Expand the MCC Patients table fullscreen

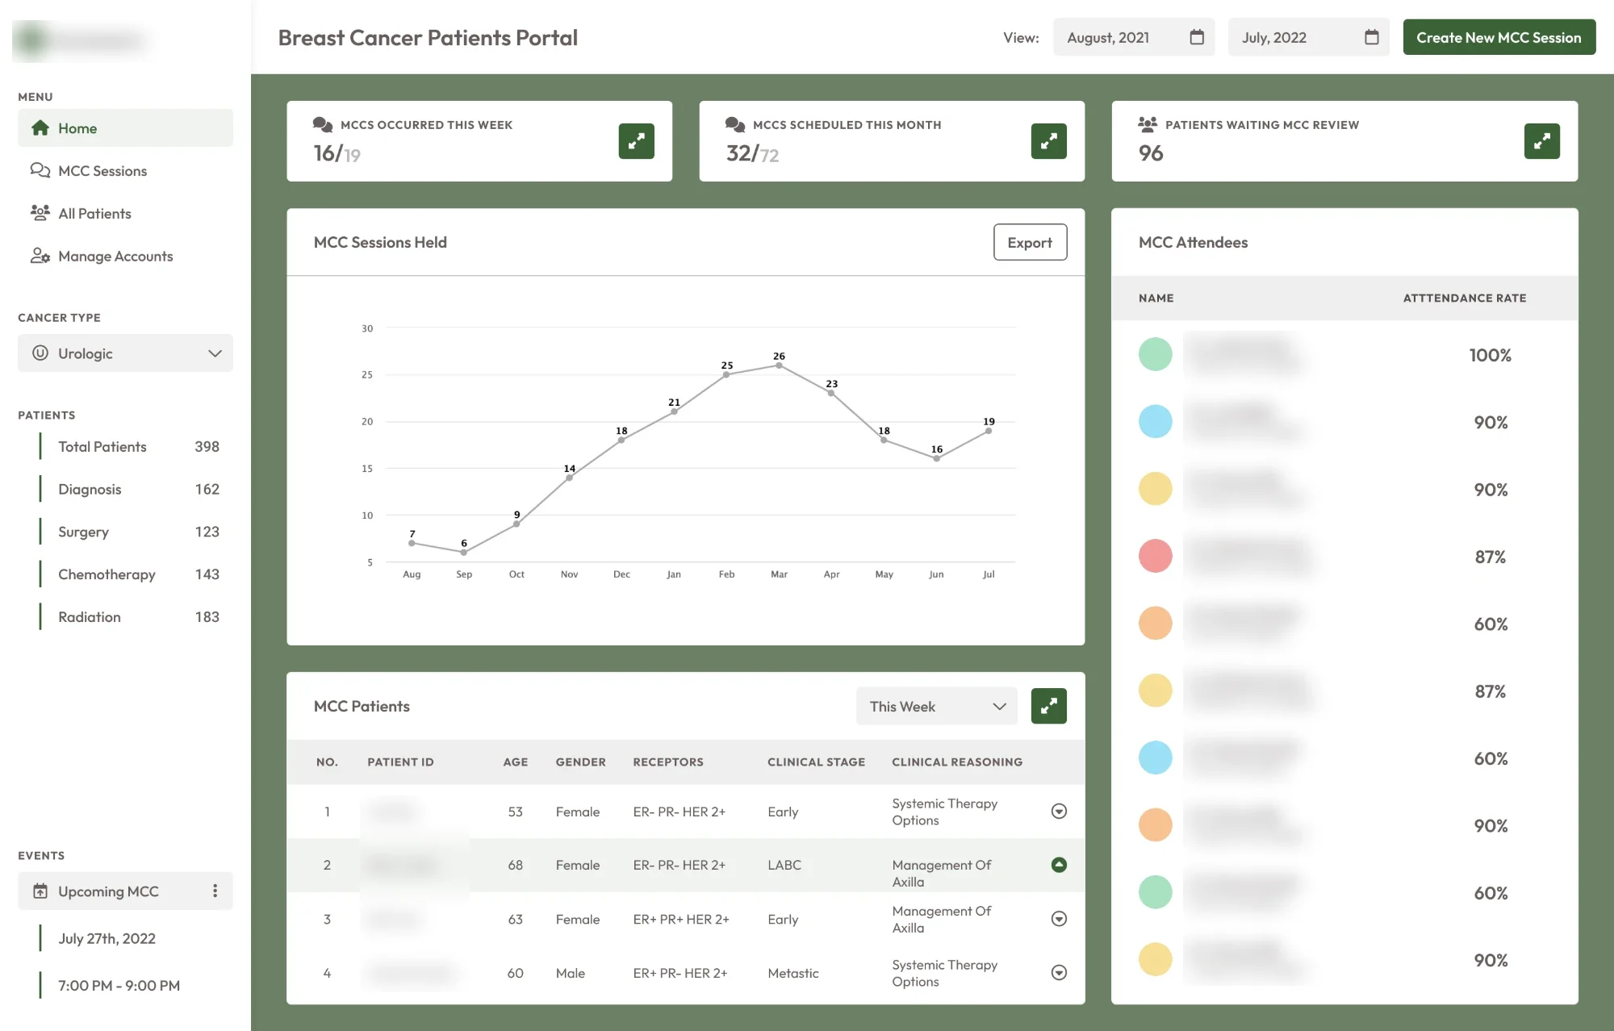click(1048, 706)
